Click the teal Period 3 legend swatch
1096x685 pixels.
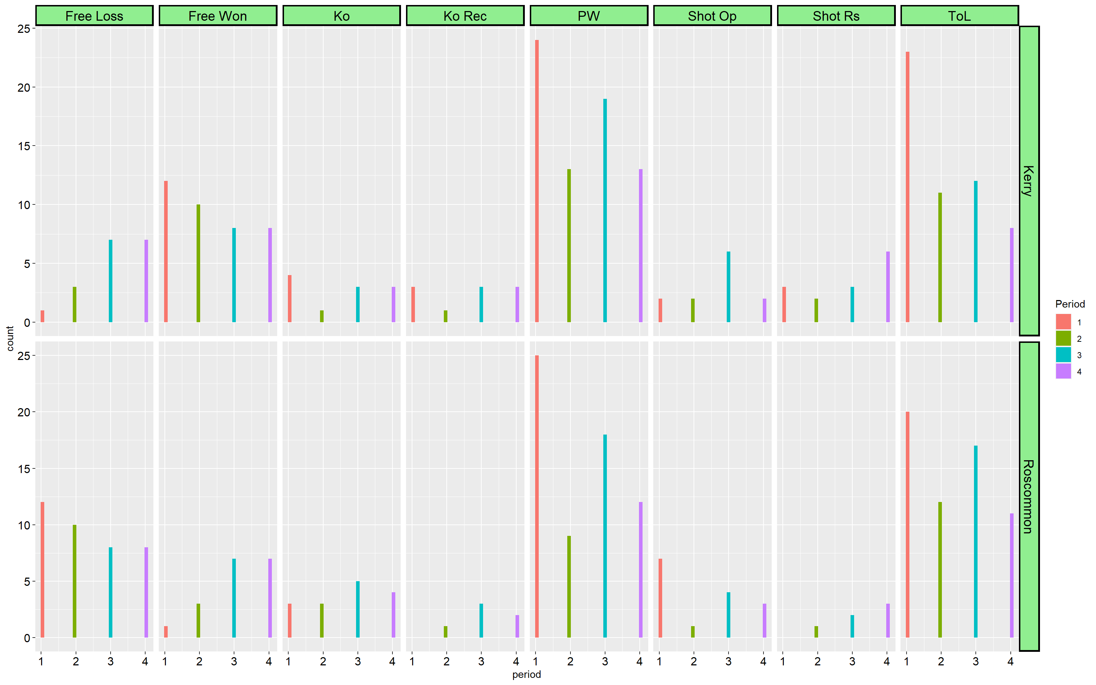click(1064, 355)
